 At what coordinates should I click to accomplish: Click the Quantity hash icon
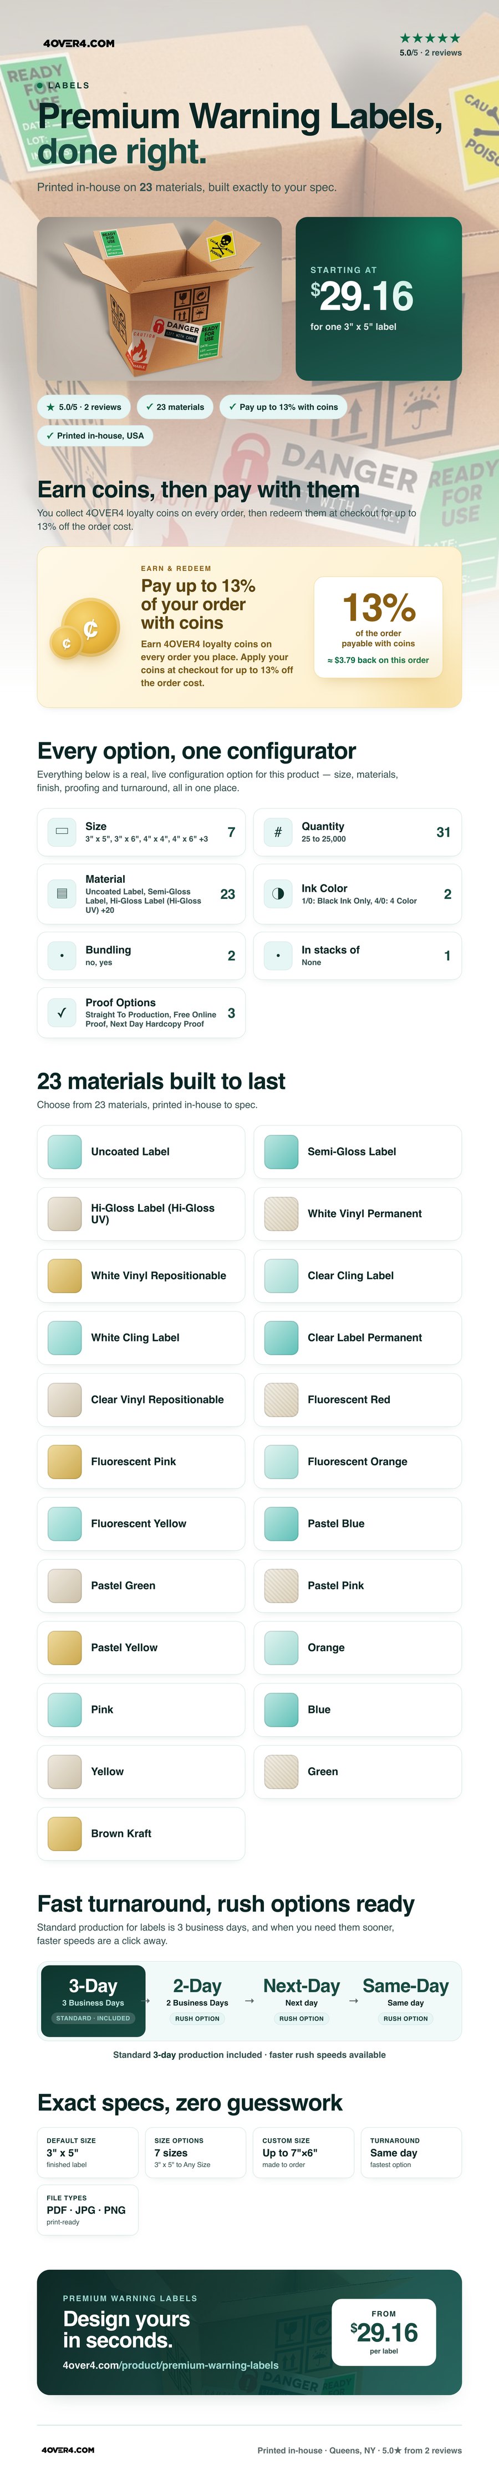click(277, 831)
